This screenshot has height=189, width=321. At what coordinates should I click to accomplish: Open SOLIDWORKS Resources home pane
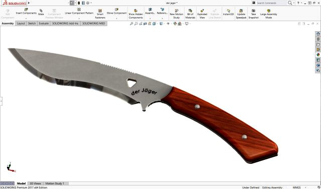[318, 34]
